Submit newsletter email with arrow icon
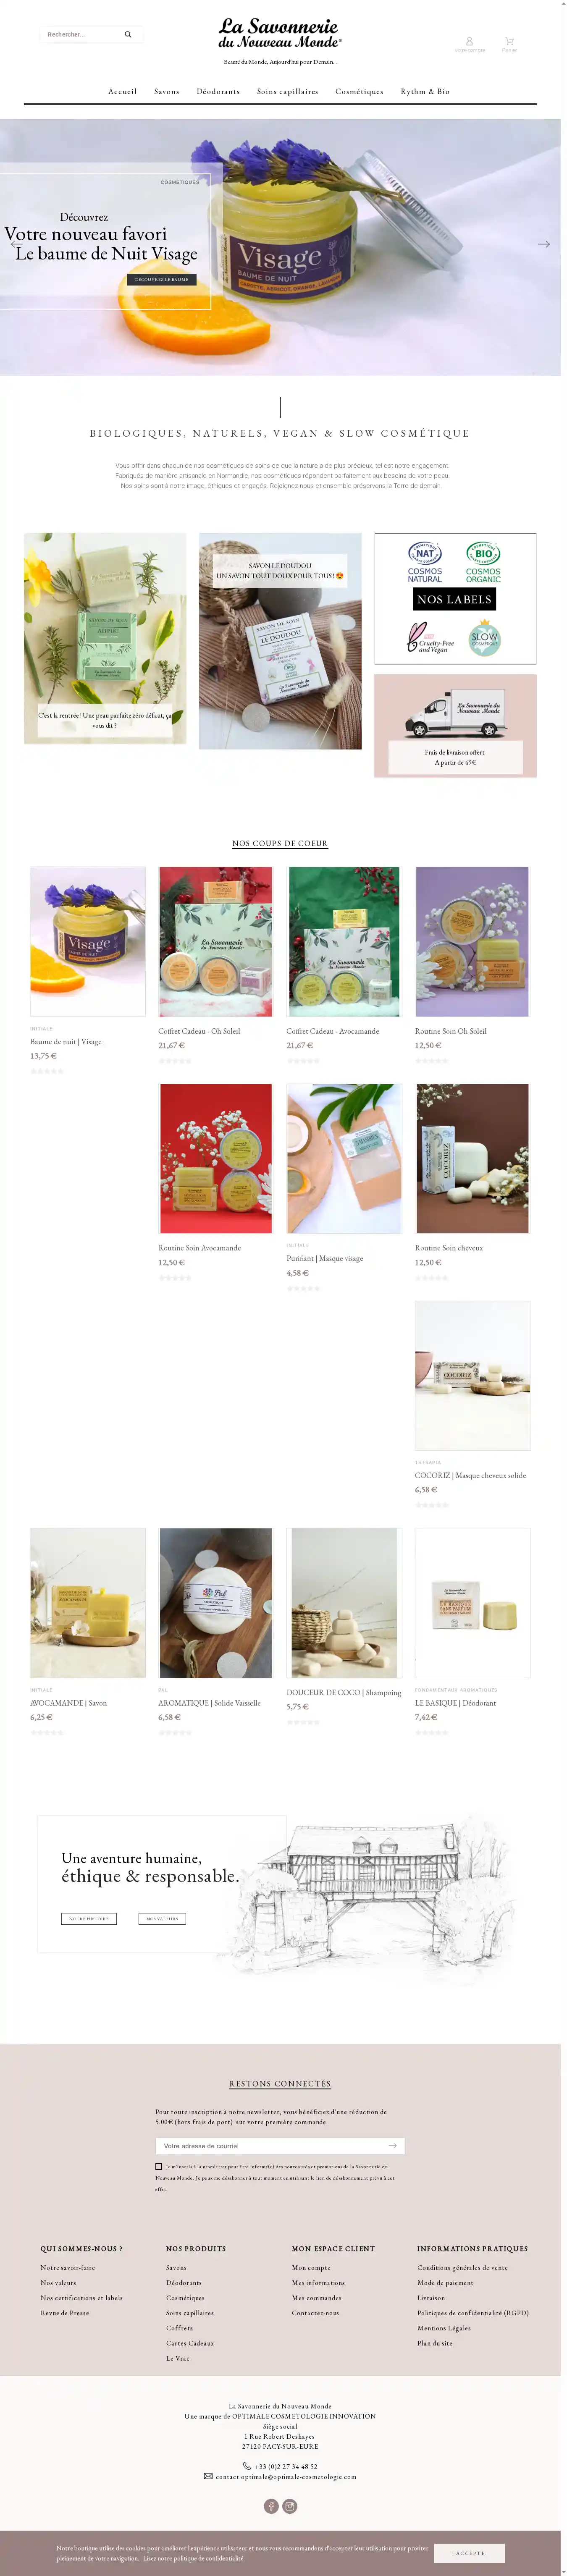The width and height of the screenshot is (567, 2576). point(393,2145)
